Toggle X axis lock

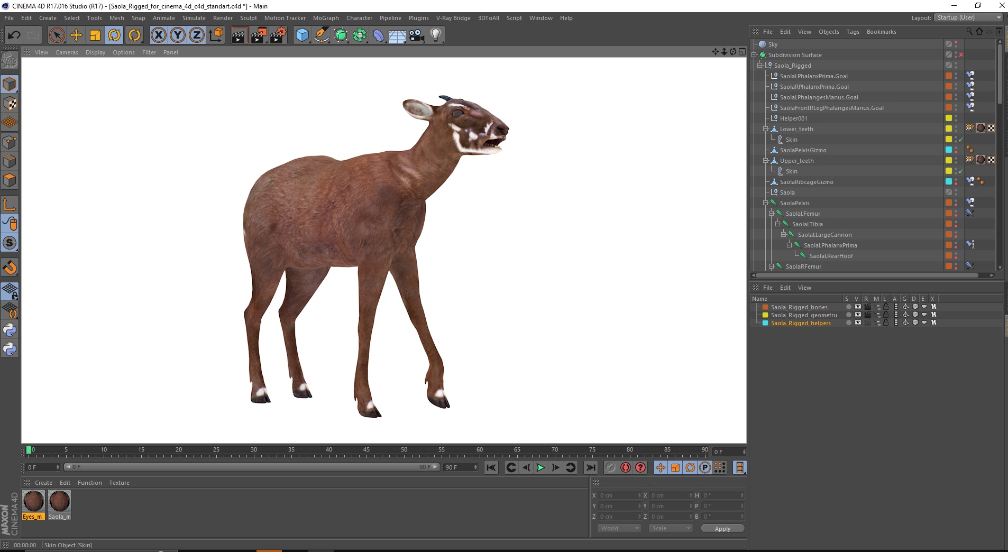[x=158, y=35]
